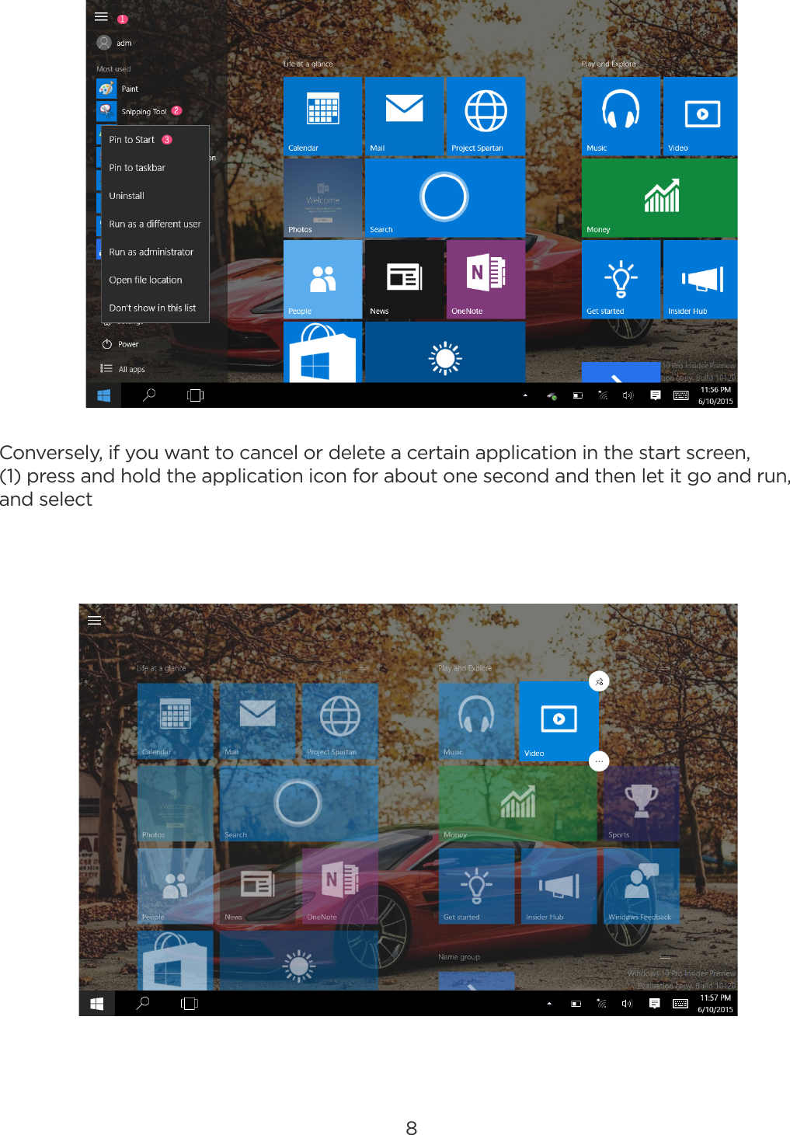Screen dimensions: 790x1135
Task: Open Project Spartan tile in lower screenshot
Action: click(340, 722)
